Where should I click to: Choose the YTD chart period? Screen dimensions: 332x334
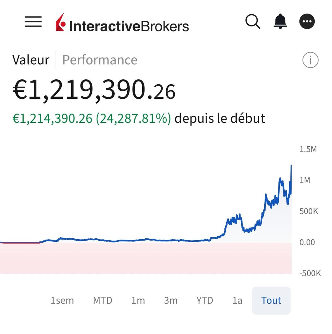204,300
